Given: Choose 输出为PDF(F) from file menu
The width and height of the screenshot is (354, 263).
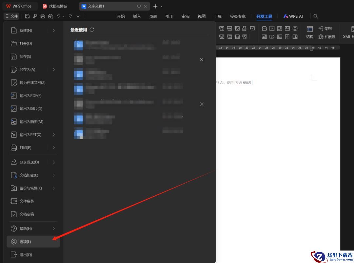Looking at the screenshot, I should point(30,96).
